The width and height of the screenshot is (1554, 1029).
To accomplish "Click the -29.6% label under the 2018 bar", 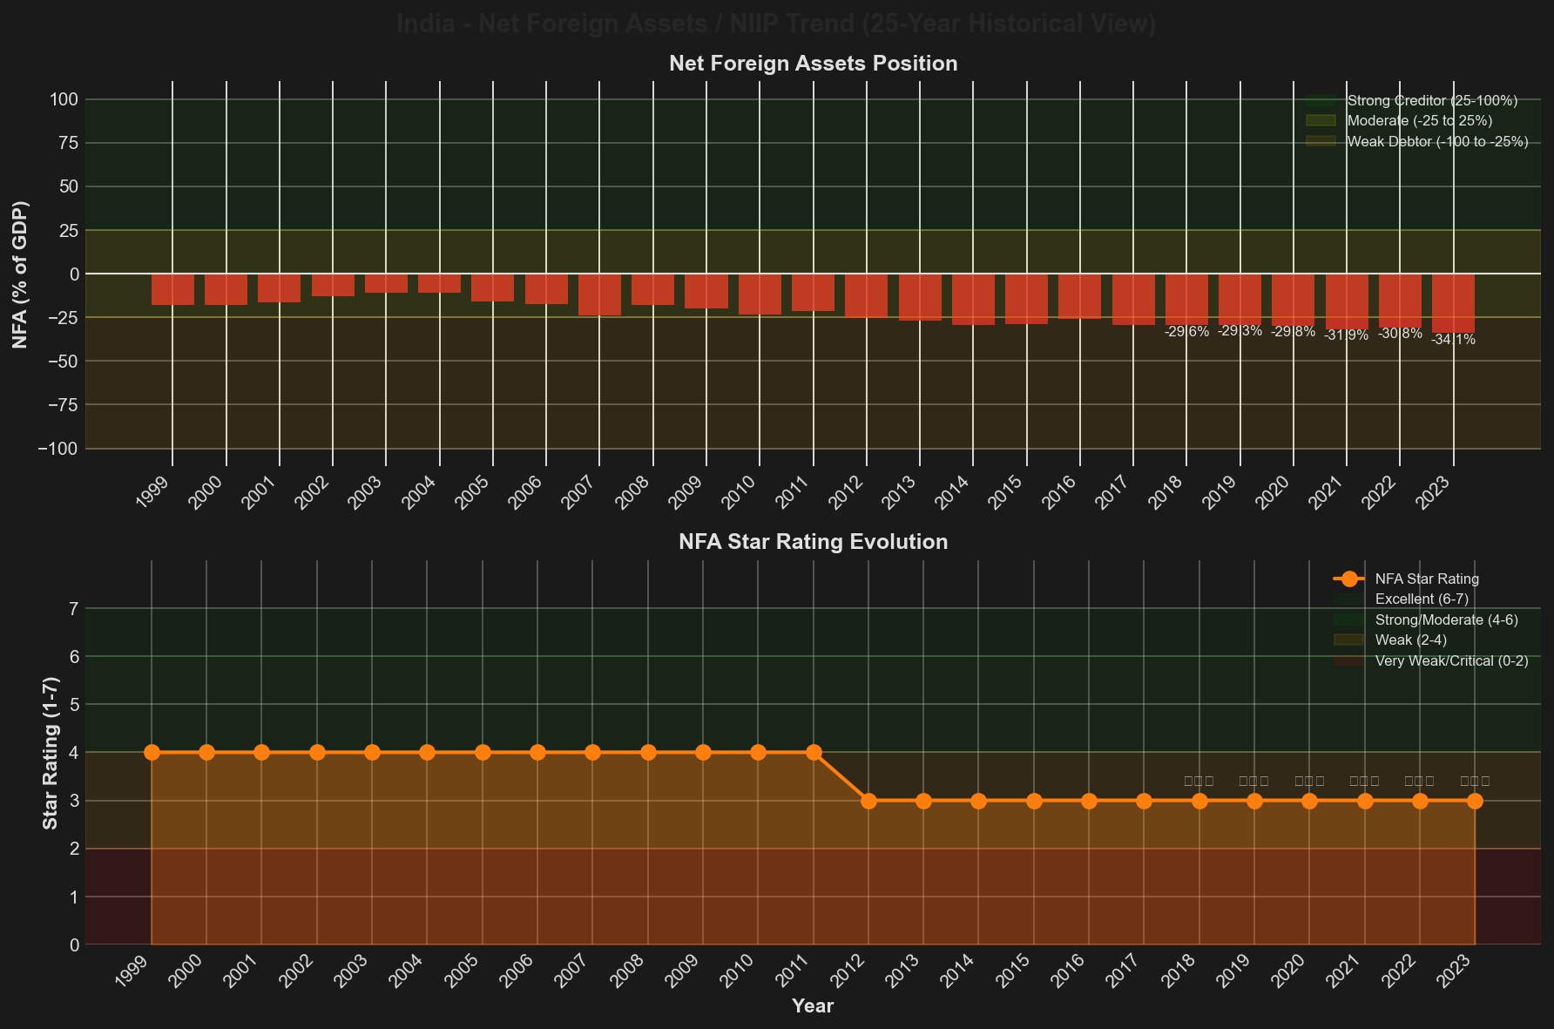I will coord(1186,332).
